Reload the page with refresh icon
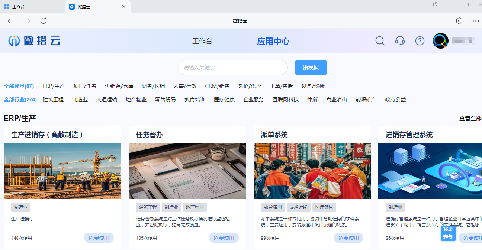 [x=44, y=21]
